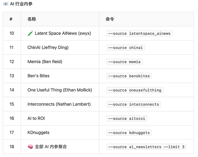Click the # column header
198x157 pixels.
coord(11,19)
